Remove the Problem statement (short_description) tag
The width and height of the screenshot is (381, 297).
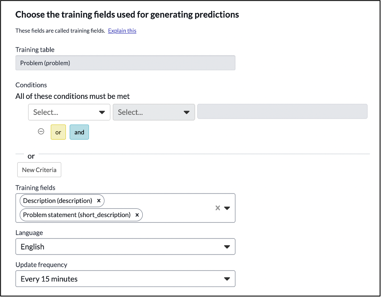pos(137,215)
